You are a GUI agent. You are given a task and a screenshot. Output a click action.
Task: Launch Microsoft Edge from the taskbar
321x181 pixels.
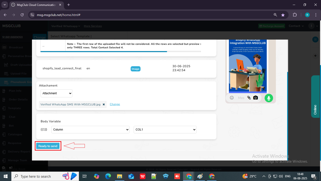[108, 176]
